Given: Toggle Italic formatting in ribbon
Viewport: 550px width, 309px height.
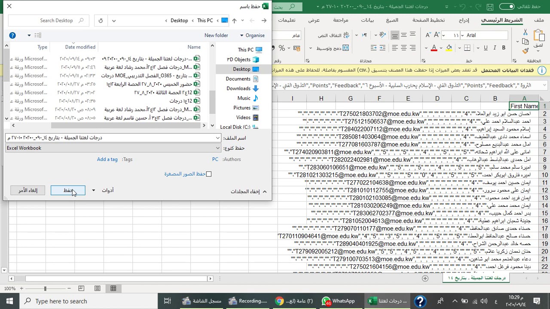Looking at the screenshot, I should (x=495, y=48).
